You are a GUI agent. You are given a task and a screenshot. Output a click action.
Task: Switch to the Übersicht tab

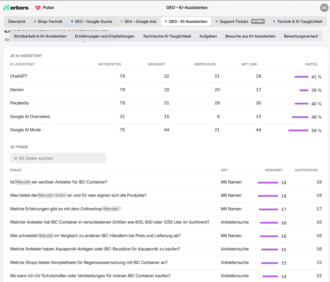click(x=17, y=21)
